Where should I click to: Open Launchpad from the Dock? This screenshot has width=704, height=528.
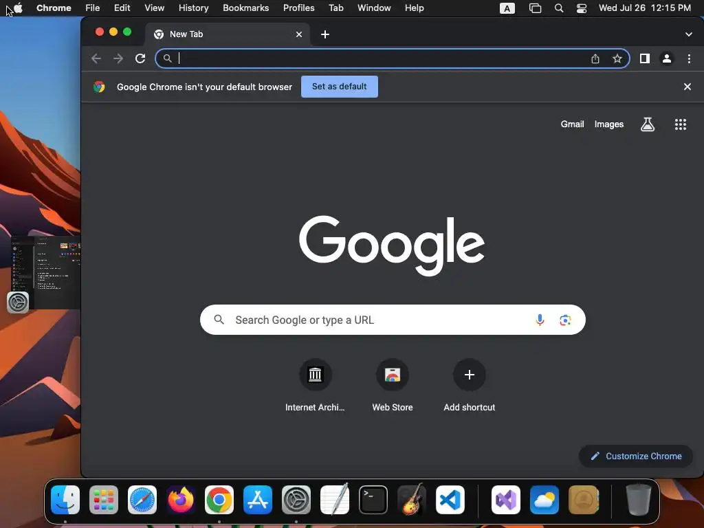click(104, 500)
